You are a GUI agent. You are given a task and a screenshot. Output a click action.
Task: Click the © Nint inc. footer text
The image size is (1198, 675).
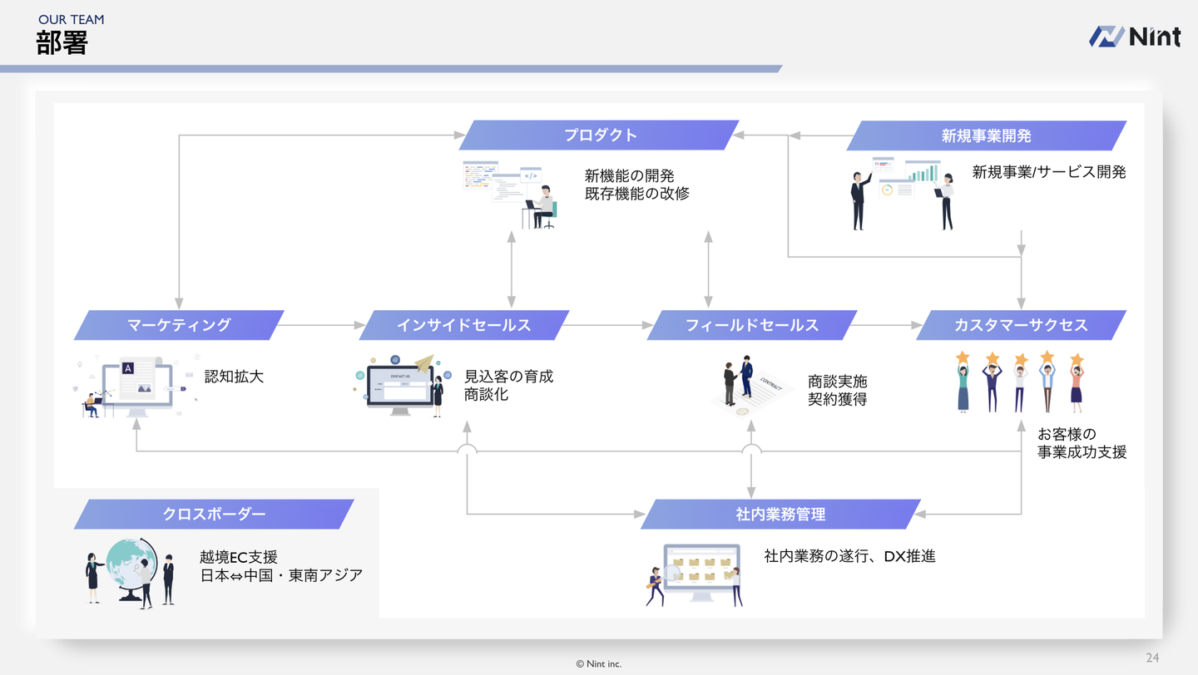[x=599, y=663]
